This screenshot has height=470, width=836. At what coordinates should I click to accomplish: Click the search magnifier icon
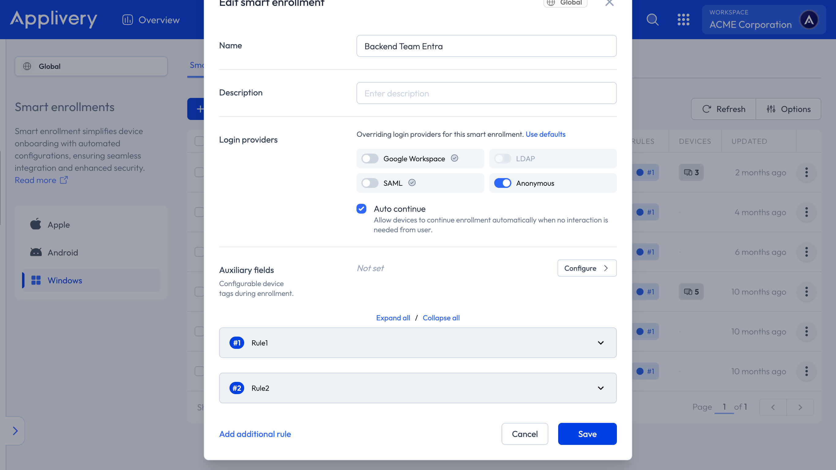[652, 20]
